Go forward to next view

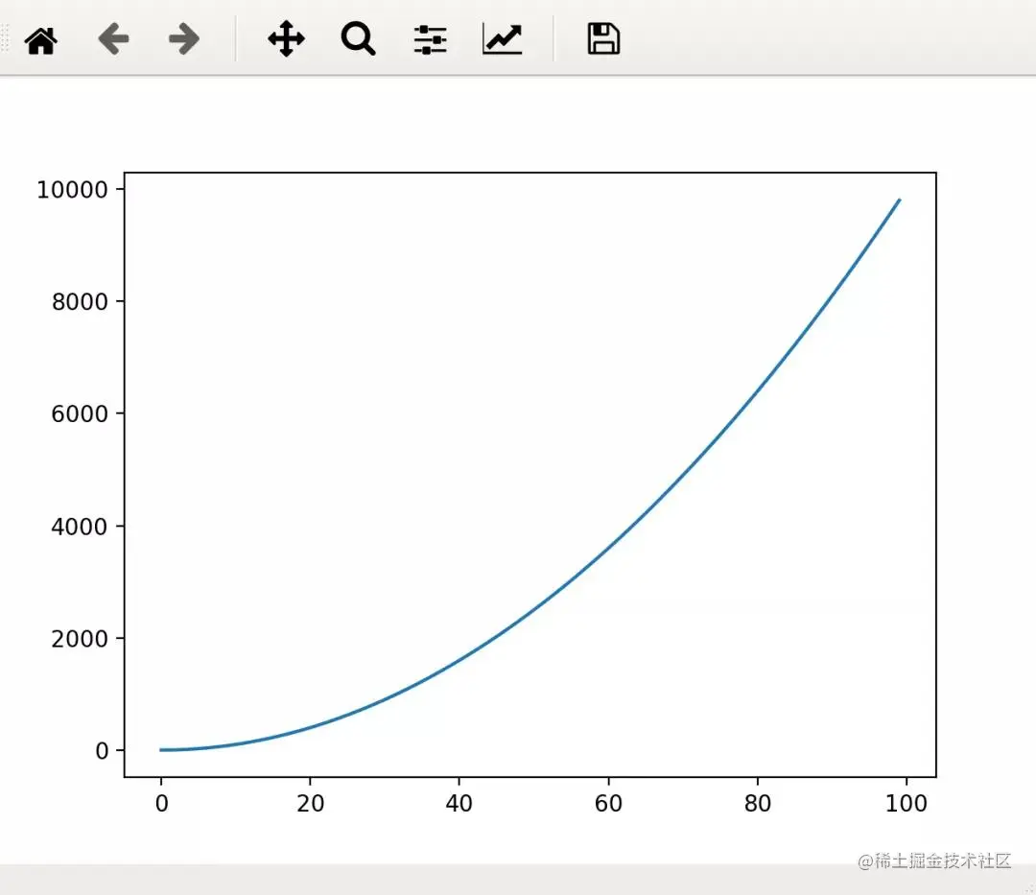coord(183,39)
